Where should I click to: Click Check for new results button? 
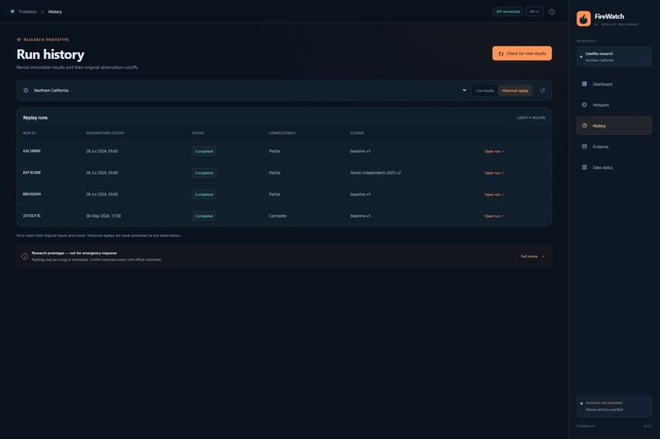click(x=522, y=53)
